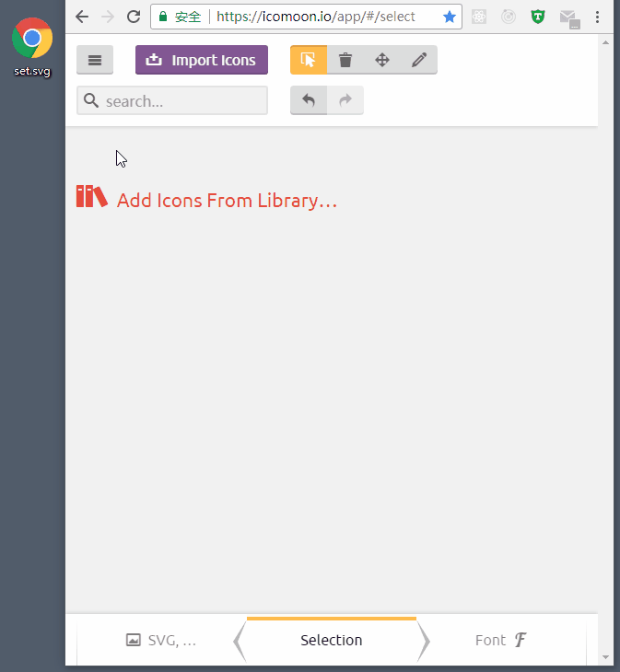620x672 pixels.
Task: Switch to the Selection tab
Action: point(332,641)
